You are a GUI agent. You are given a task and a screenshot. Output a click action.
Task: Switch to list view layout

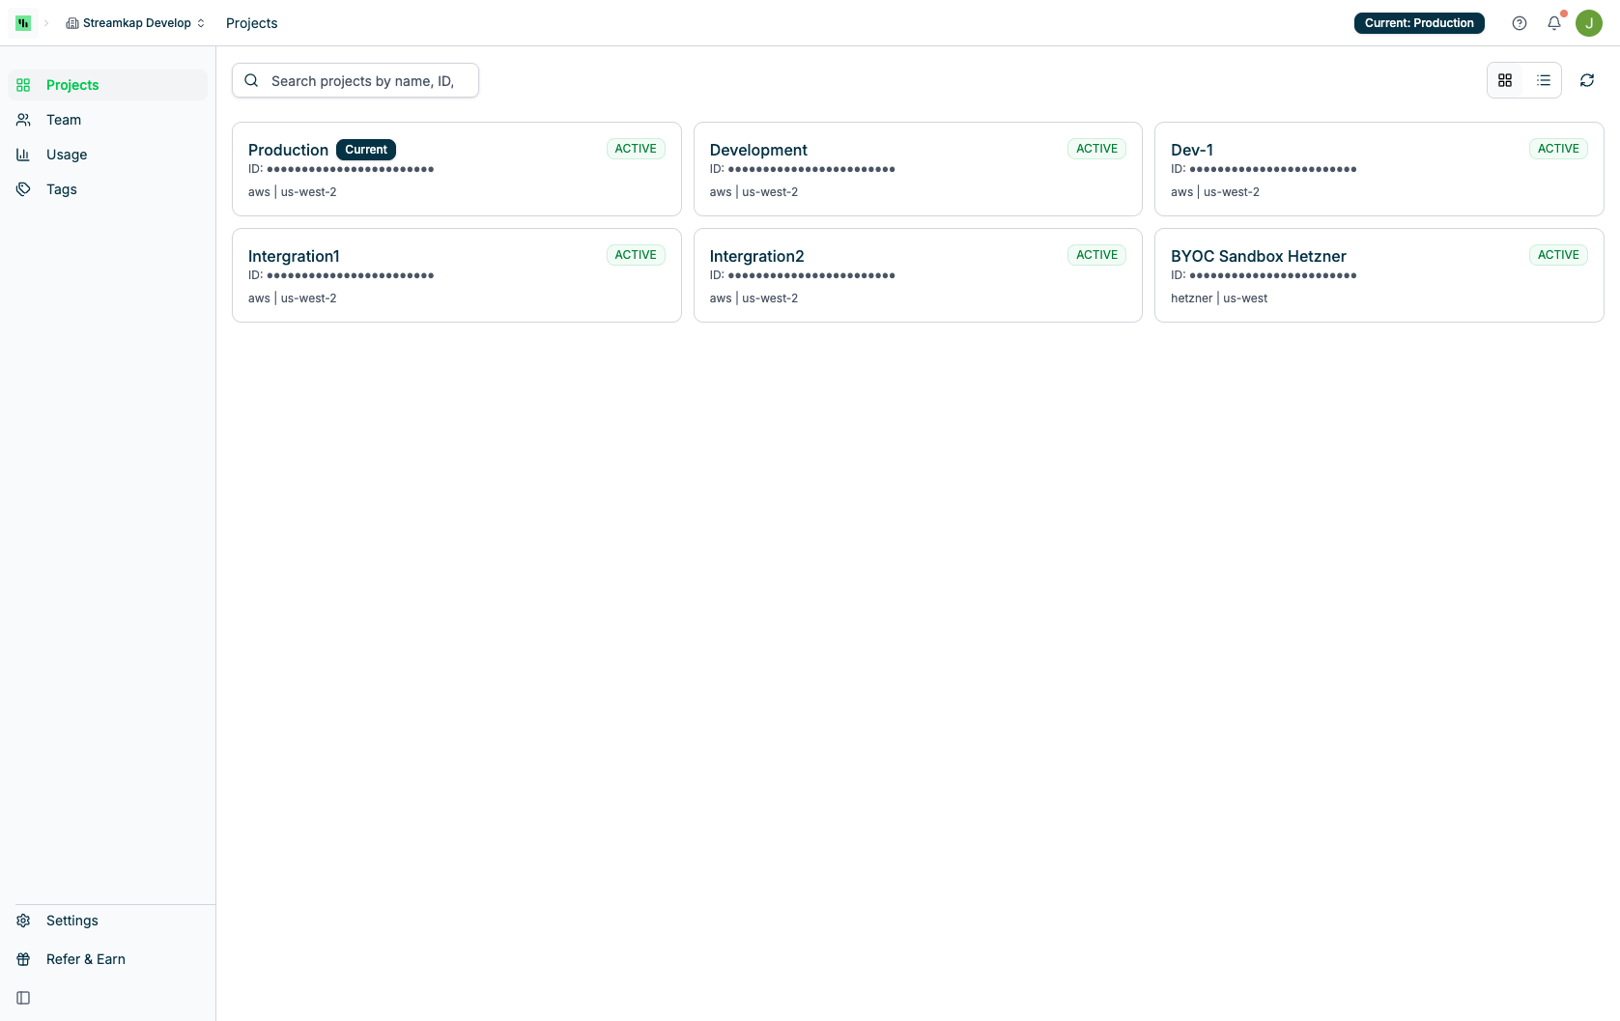(1544, 80)
